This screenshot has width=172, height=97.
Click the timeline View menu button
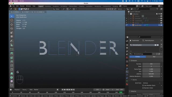point(31,90)
